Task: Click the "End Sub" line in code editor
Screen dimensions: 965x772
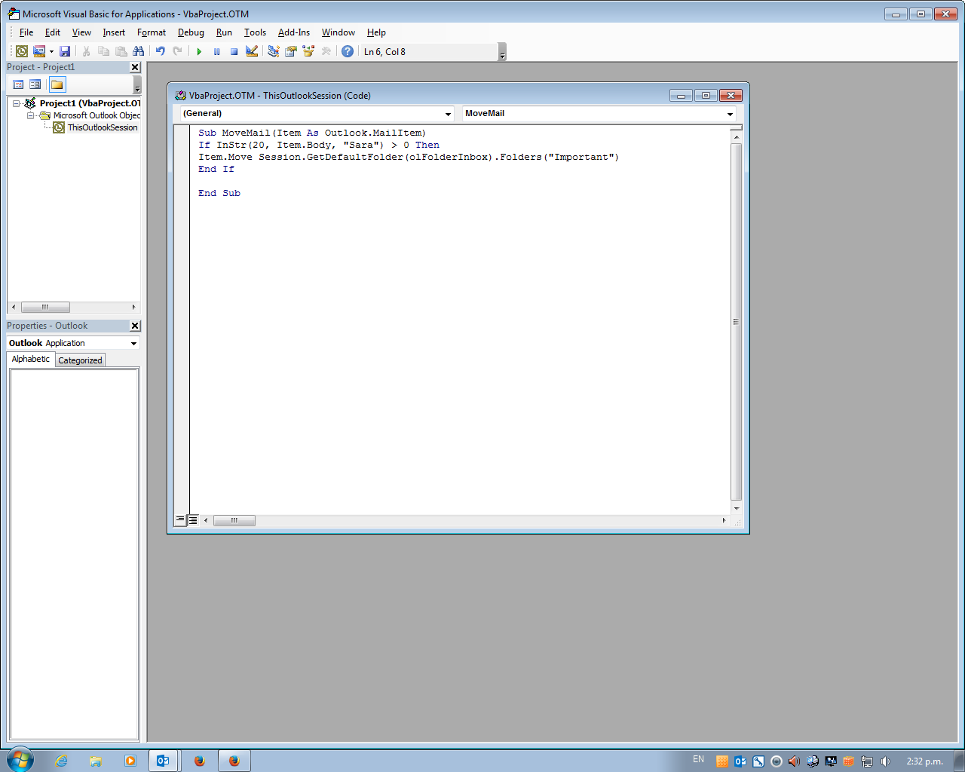Action: click(219, 193)
